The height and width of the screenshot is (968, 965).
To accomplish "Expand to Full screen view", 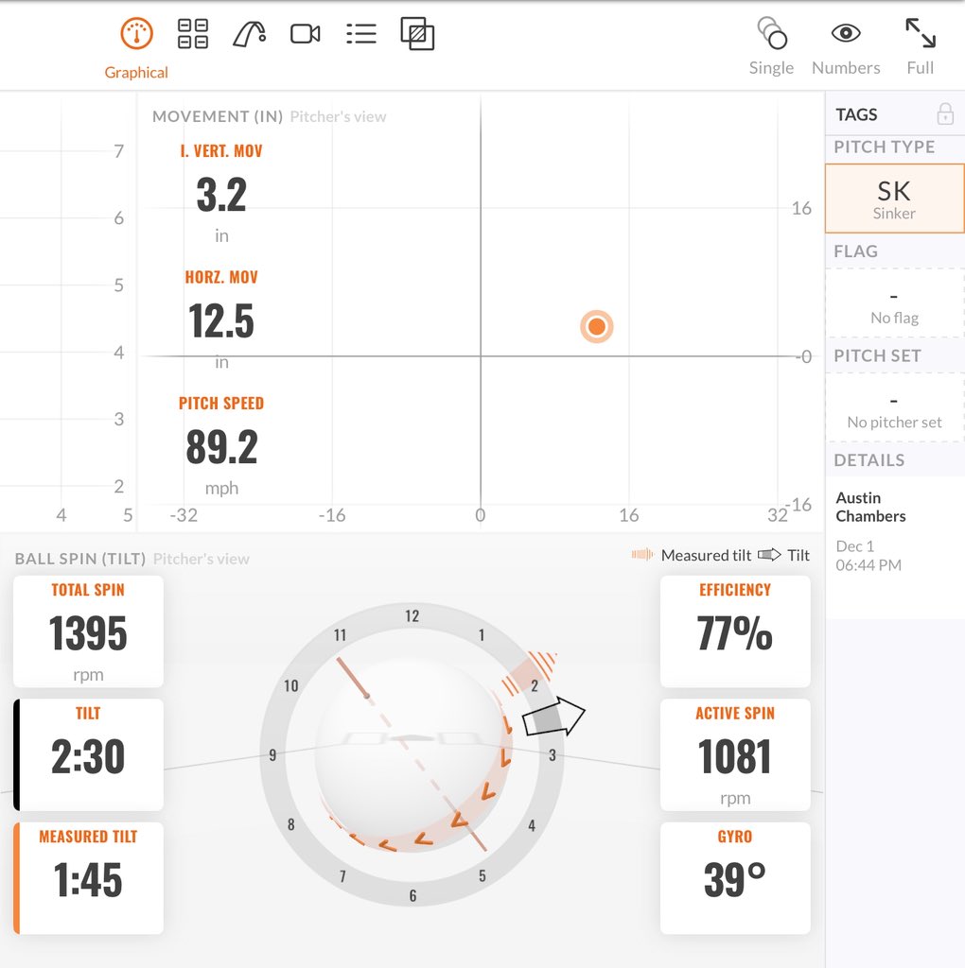I will coord(920,46).
